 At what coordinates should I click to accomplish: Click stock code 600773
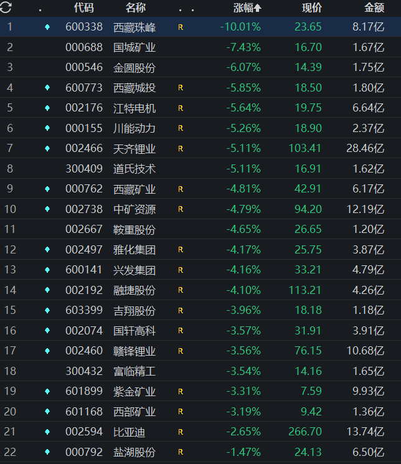coord(84,88)
